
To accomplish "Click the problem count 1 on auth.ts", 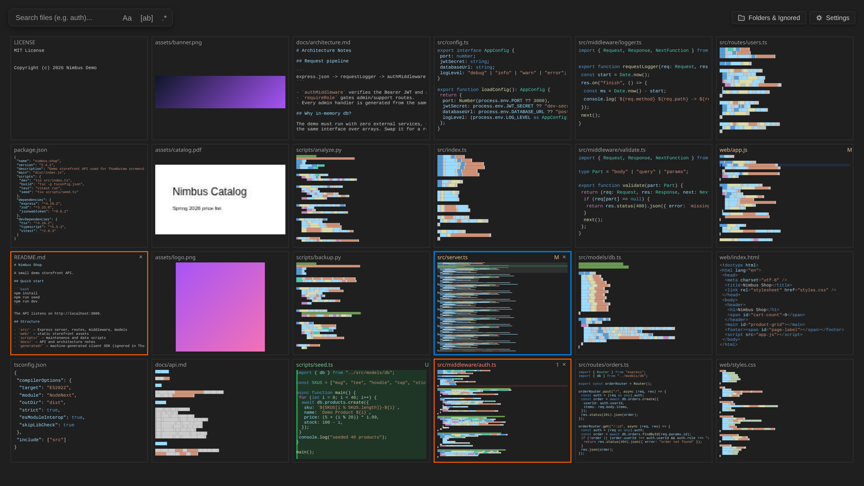I will pyautogui.click(x=557, y=364).
